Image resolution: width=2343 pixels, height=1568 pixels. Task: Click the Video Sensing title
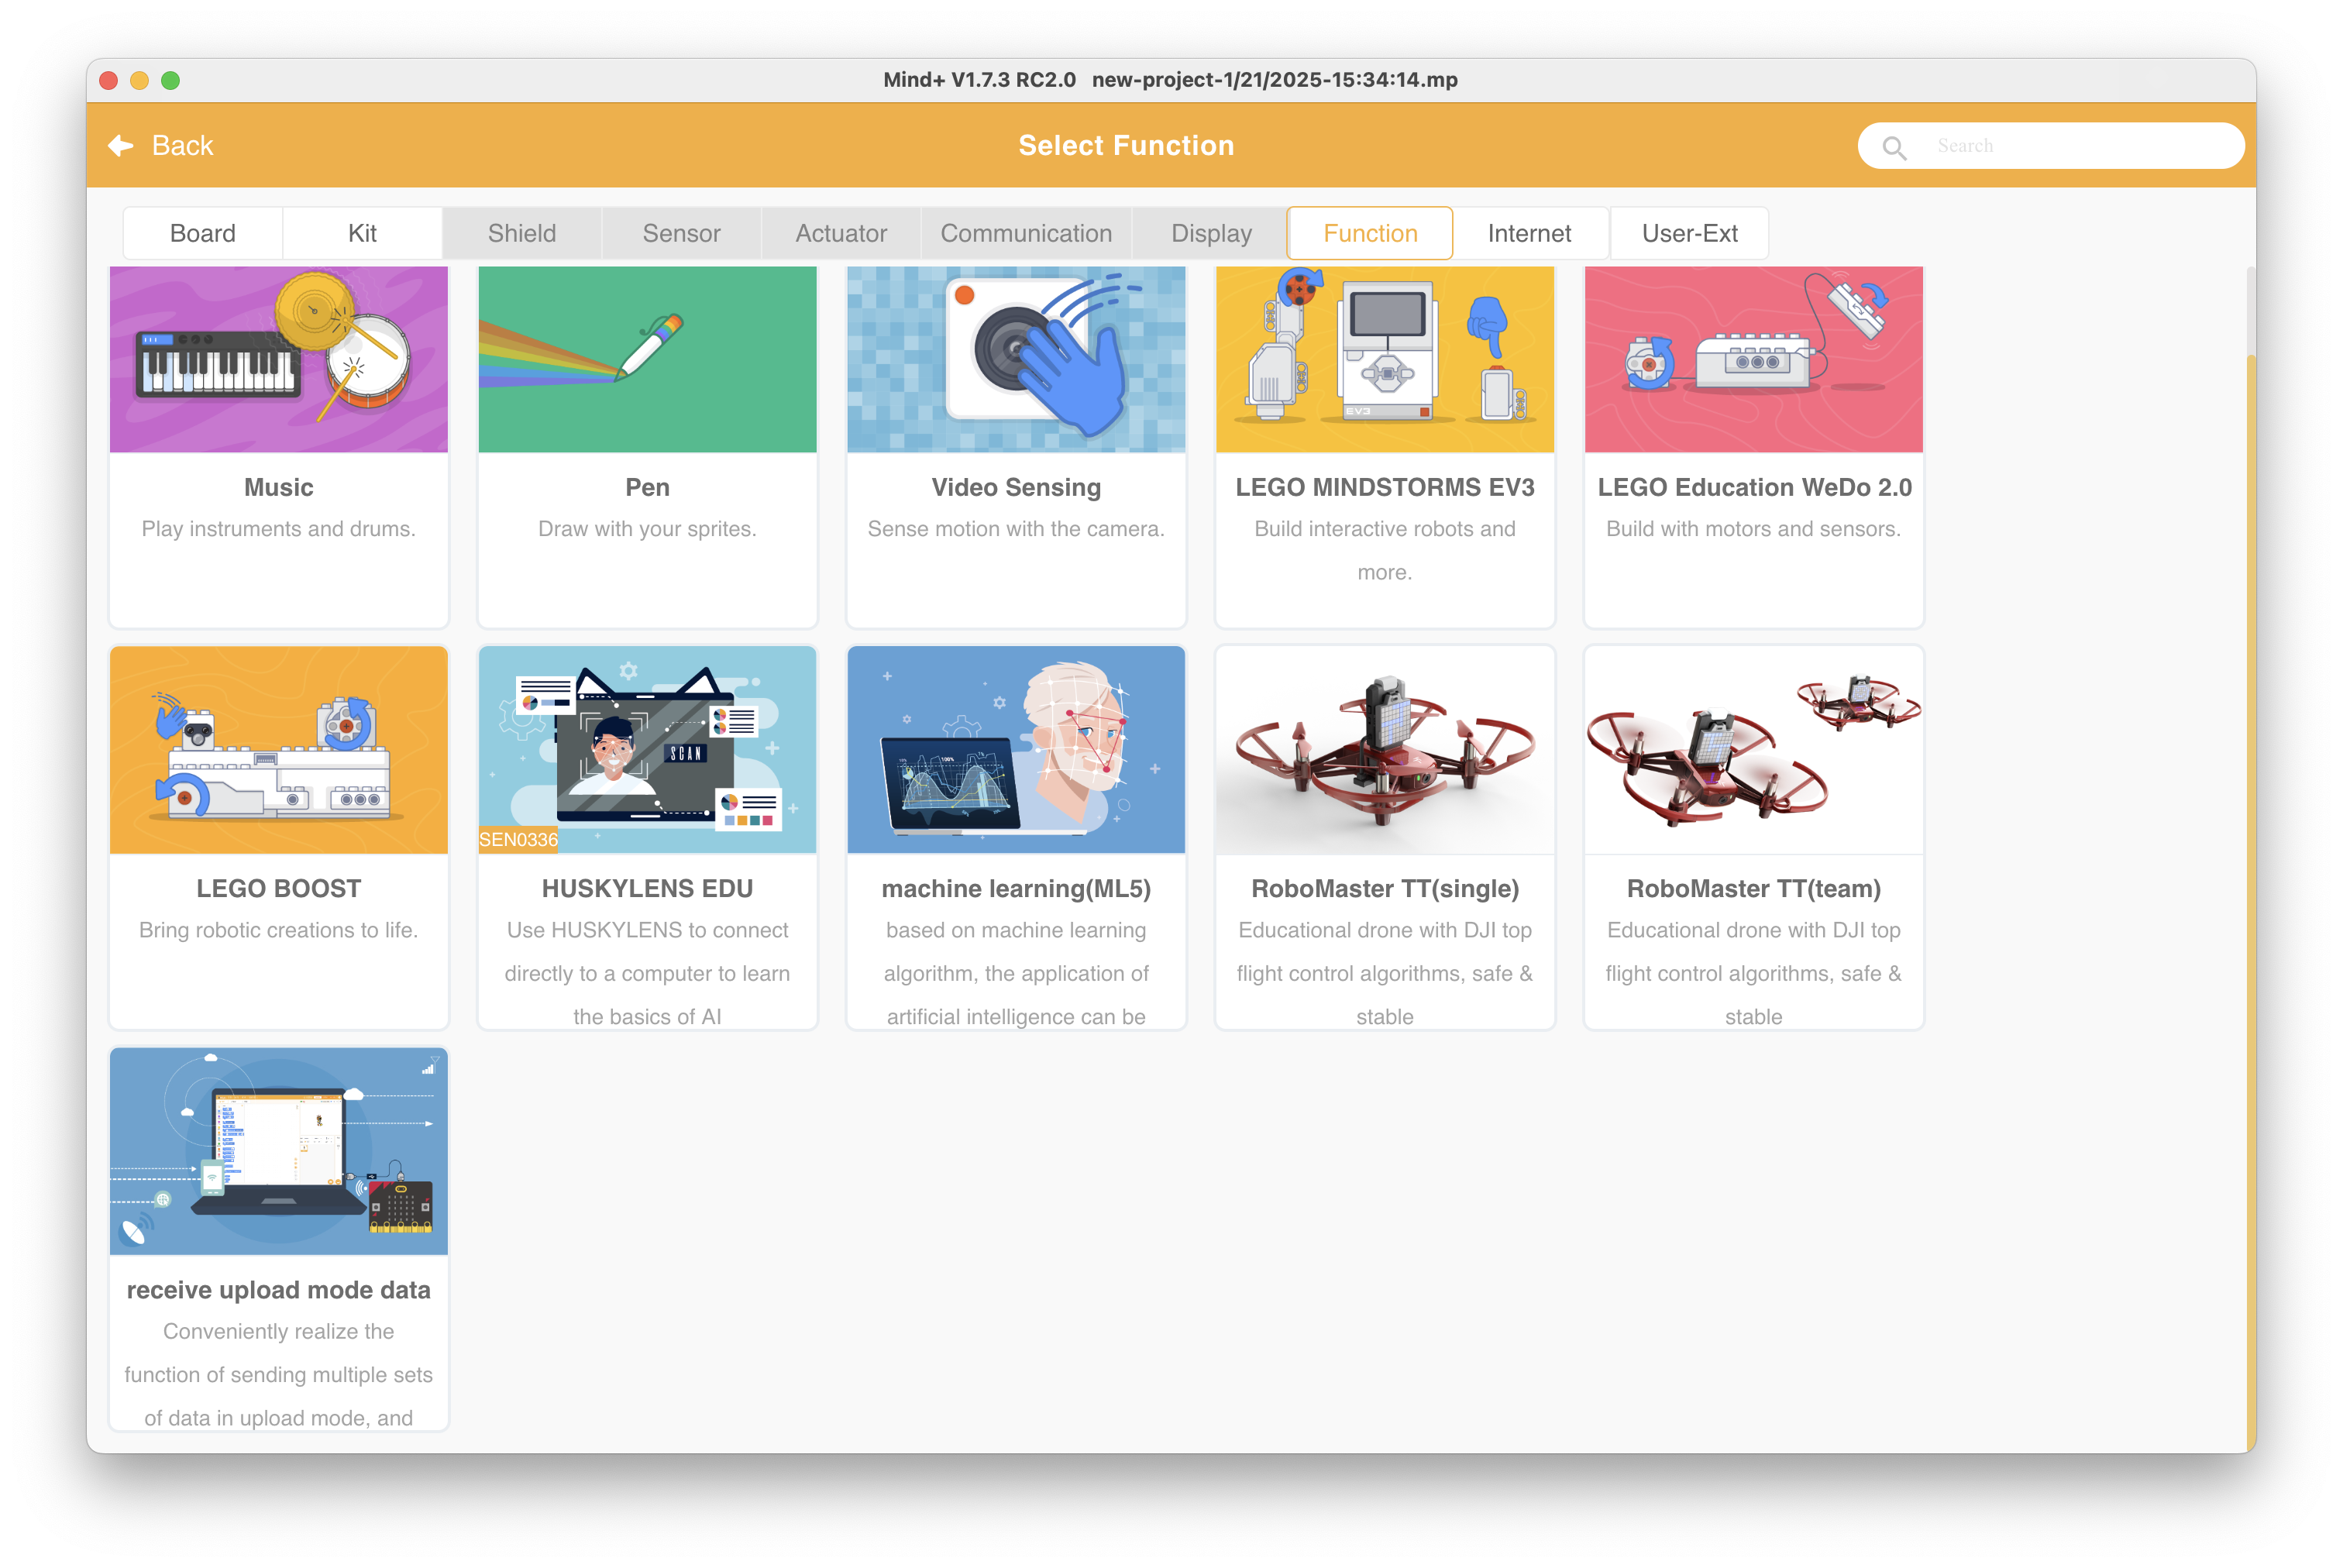[1016, 487]
